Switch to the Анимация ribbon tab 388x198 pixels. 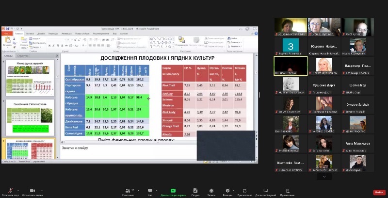[66, 33]
